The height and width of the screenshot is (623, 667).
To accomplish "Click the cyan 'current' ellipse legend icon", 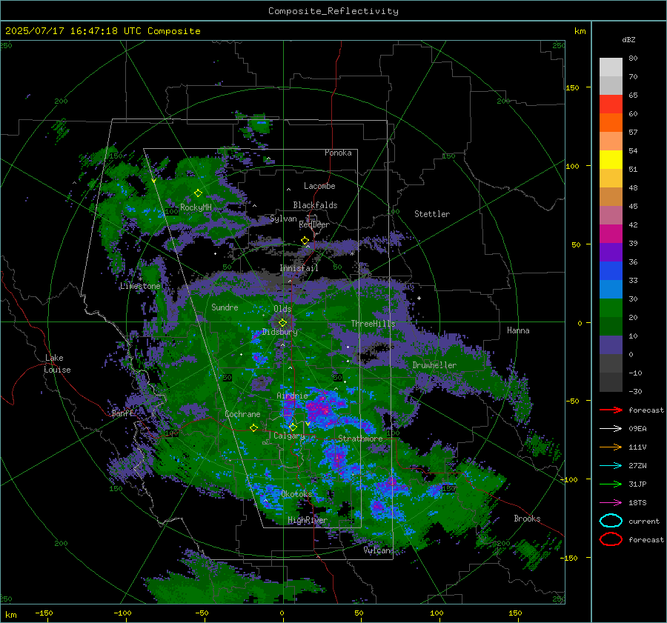I will click(x=611, y=521).
